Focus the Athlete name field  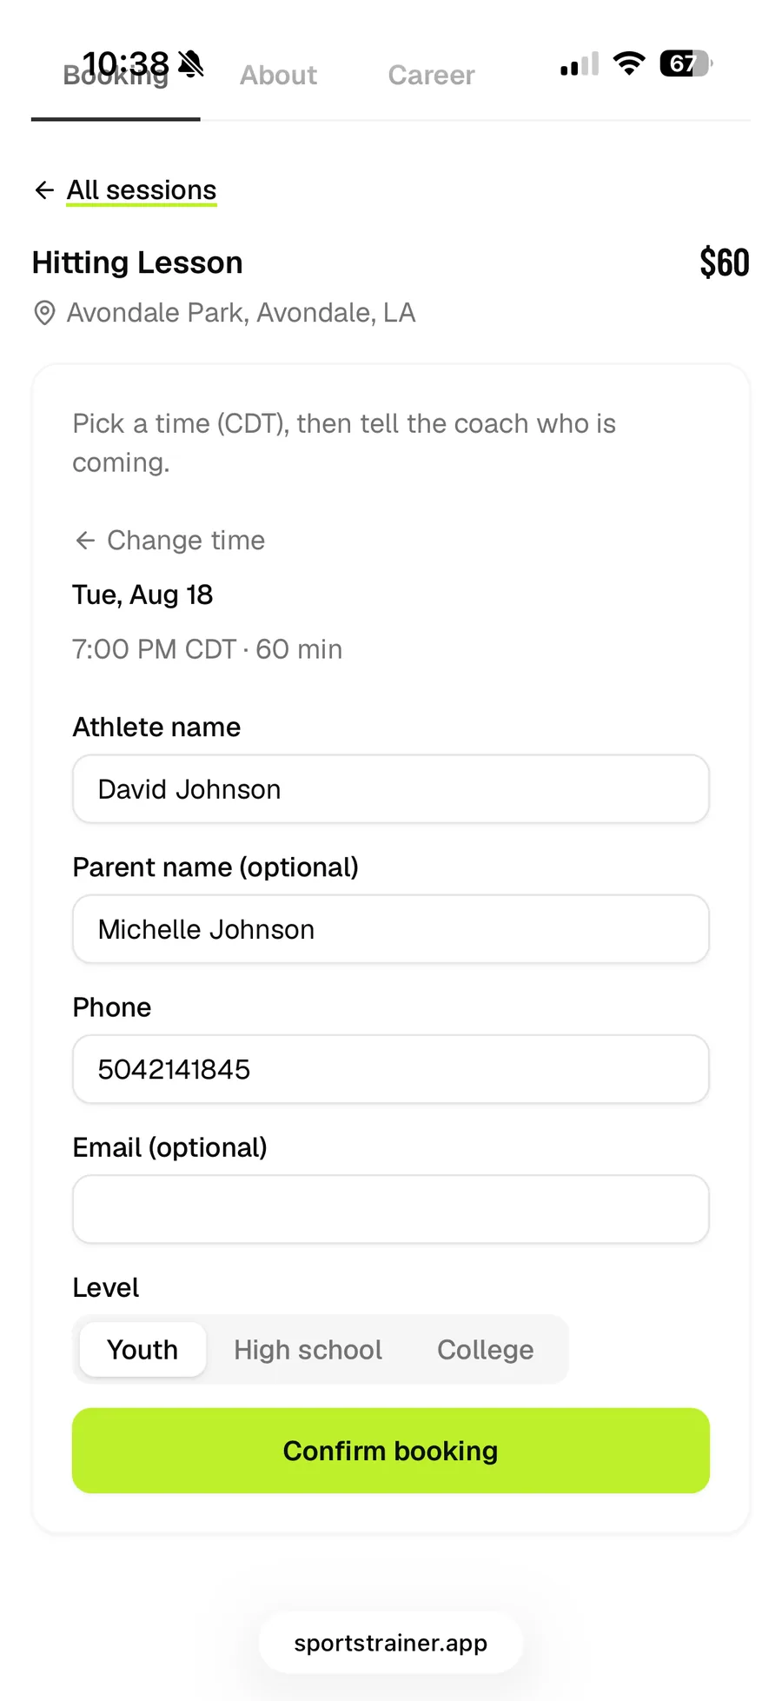coord(391,789)
